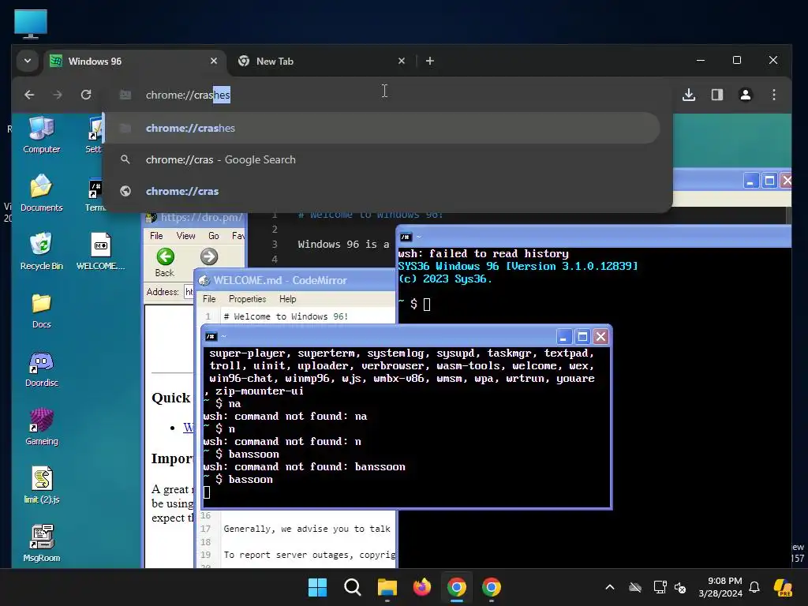Screen dimensions: 808x606
Task: Open WELCOME file desktop icon
Action: [100, 251]
